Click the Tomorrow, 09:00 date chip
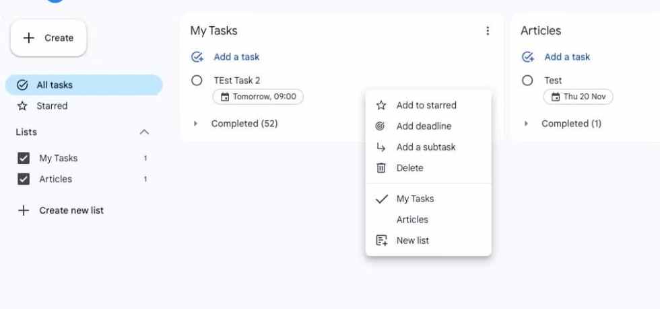660x309 pixels. click(x=258, y=97)
